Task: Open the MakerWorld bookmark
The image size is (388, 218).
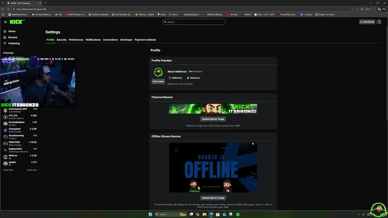Action: pos(18,15)
